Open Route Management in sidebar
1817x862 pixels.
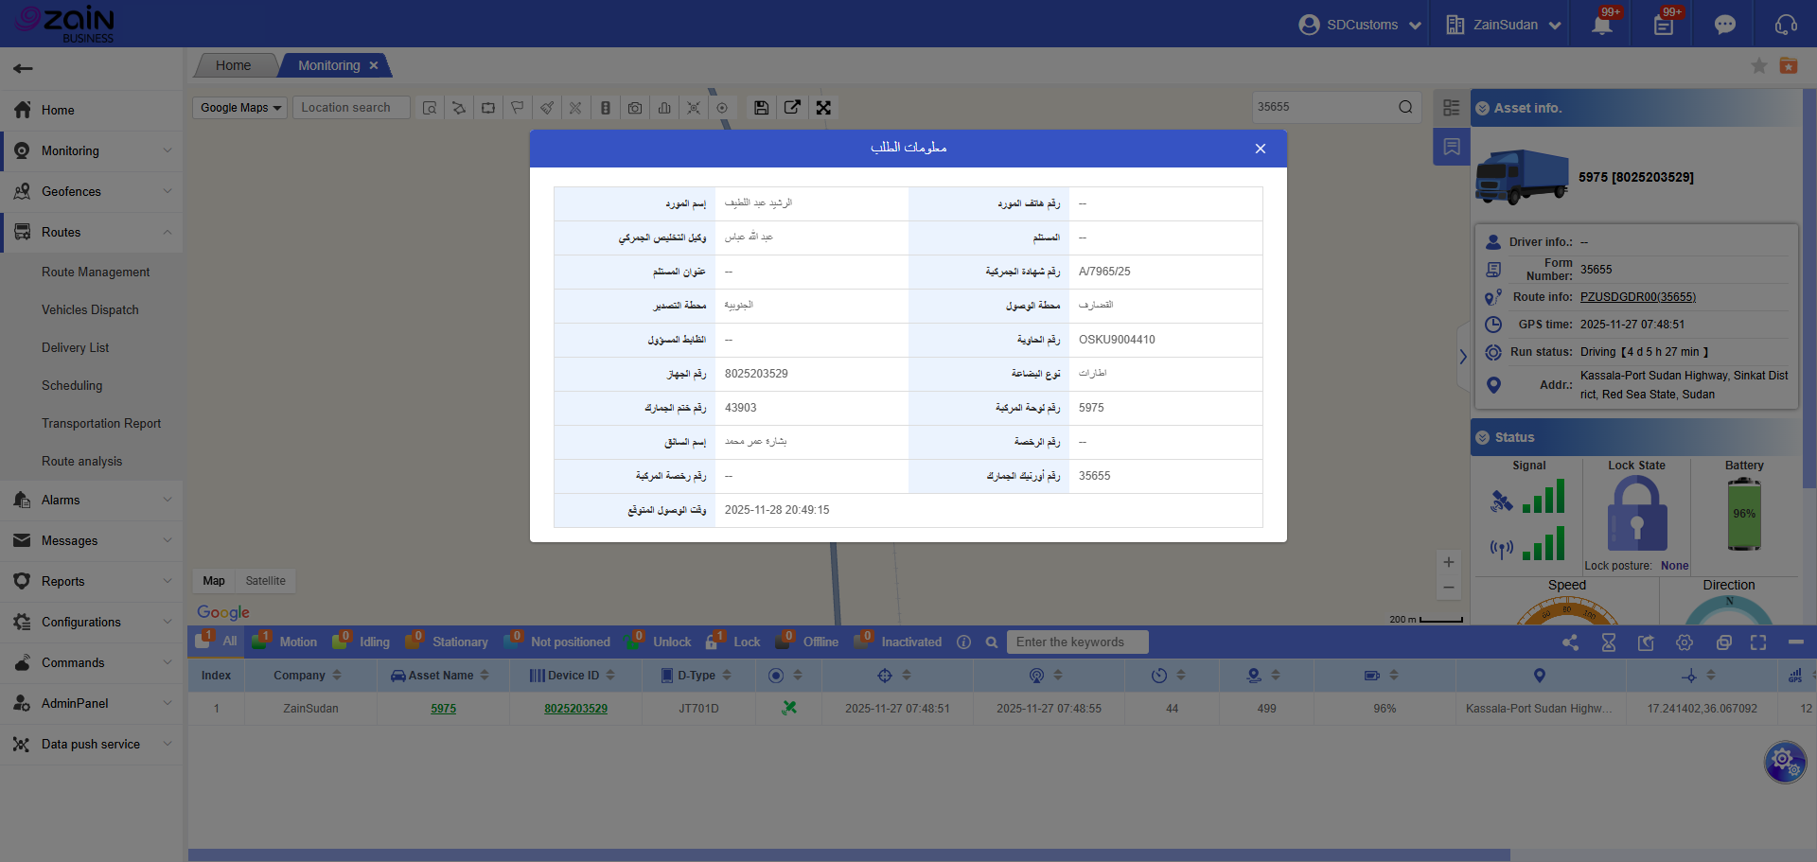click(x=96, y=273)
